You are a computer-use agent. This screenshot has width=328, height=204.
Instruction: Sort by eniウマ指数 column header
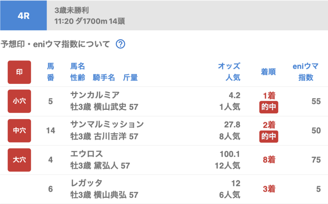coord(306,72)
